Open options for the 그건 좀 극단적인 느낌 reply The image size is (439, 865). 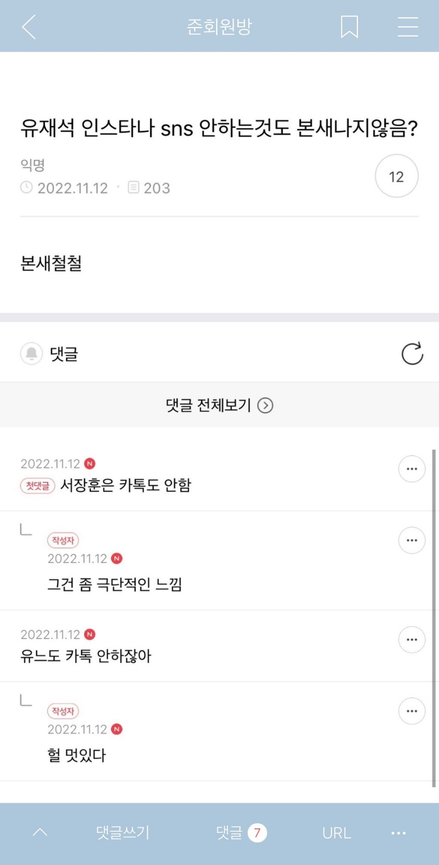pyautogui.click(x=412, y=540)
